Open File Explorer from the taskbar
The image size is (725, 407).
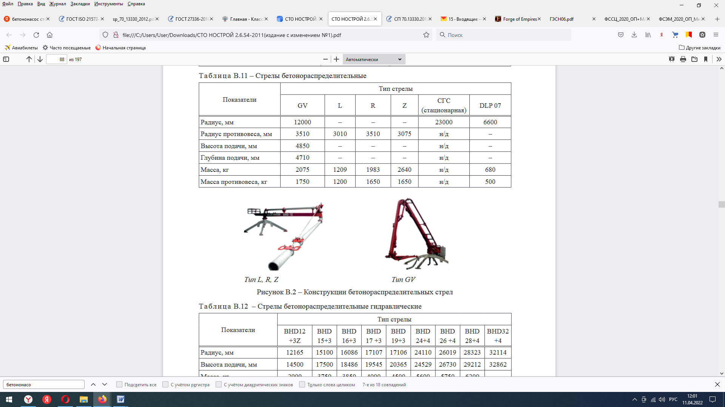(x=83, y=399)
